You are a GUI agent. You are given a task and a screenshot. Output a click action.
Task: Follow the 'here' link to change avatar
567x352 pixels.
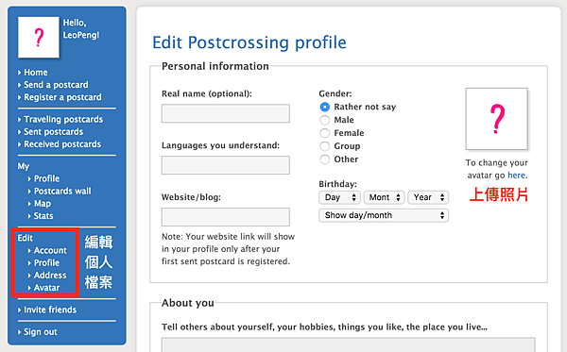(516, 176)
